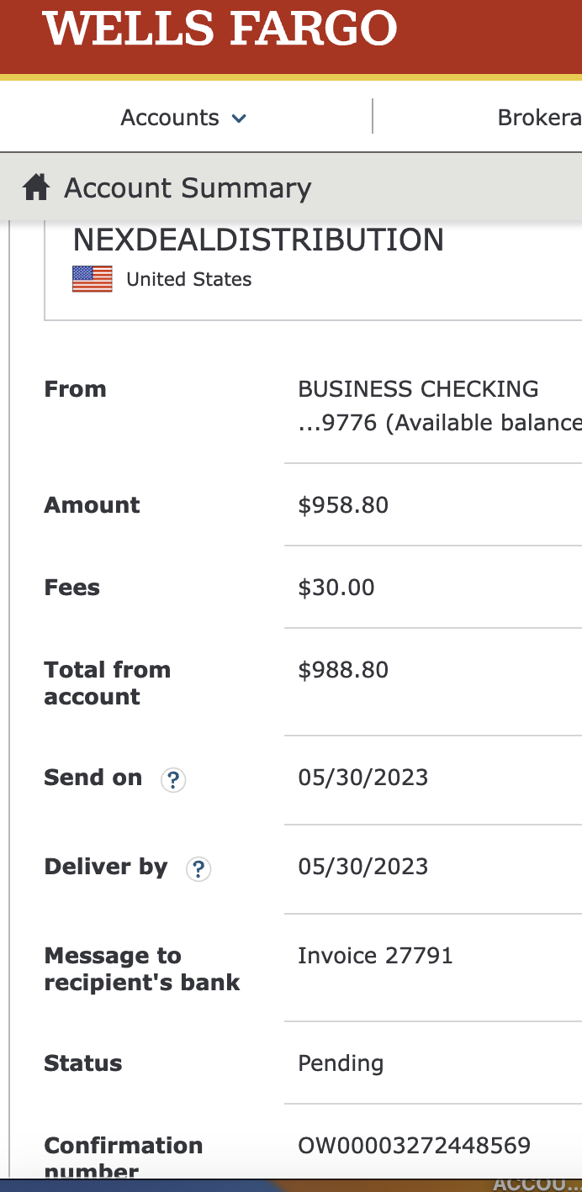
Task: Open the Send on help question mark
Action: pyautogui.click(x=173, y=780)
